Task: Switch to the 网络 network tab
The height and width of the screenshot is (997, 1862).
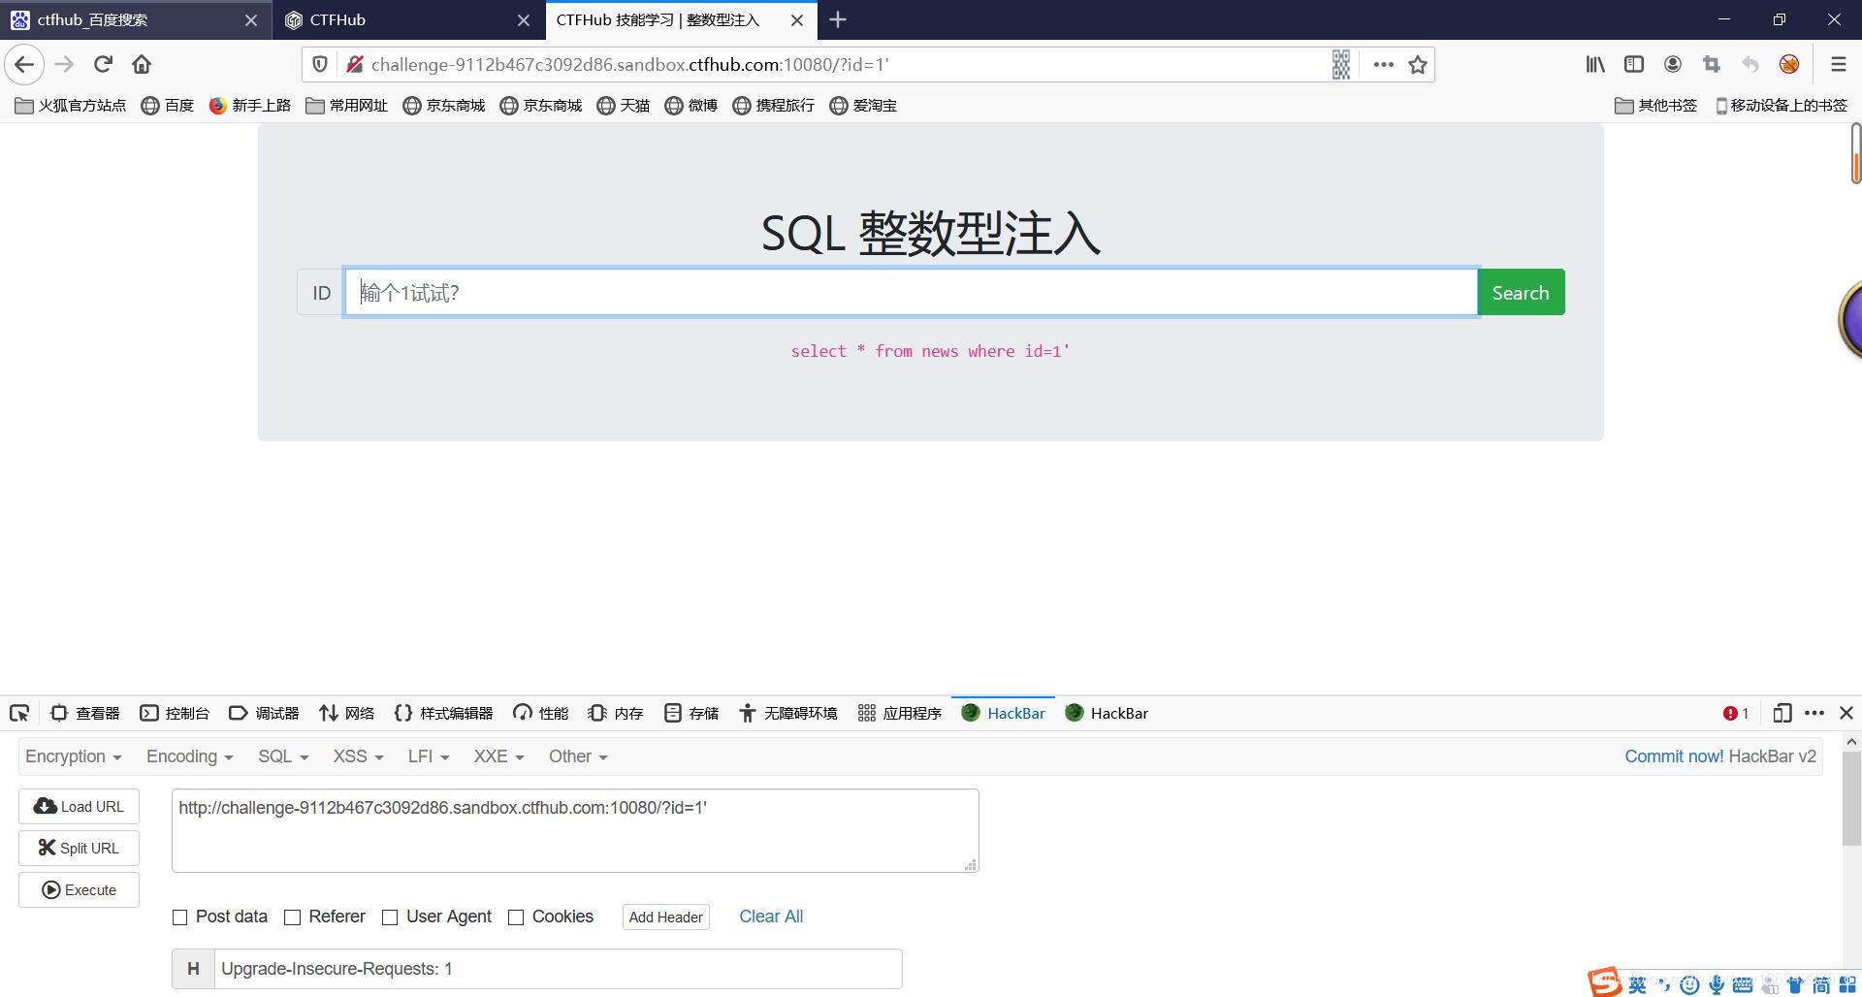Action: [346, 714]
